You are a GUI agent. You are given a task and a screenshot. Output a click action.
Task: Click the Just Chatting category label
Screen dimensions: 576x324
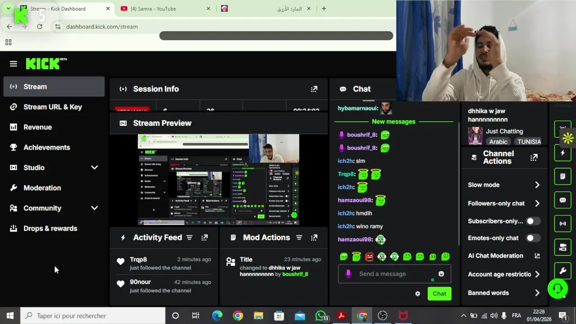[504, 131]
